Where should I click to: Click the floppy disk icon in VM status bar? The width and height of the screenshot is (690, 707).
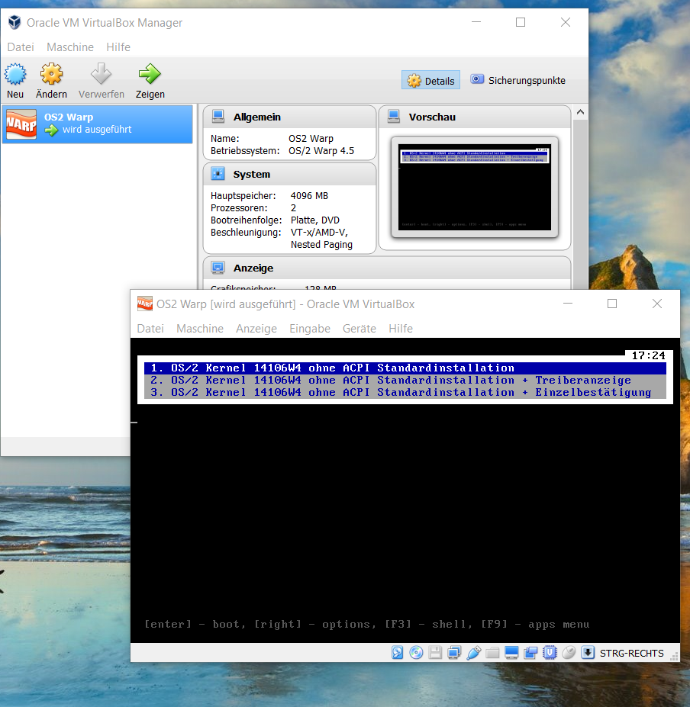pos(435,652)
